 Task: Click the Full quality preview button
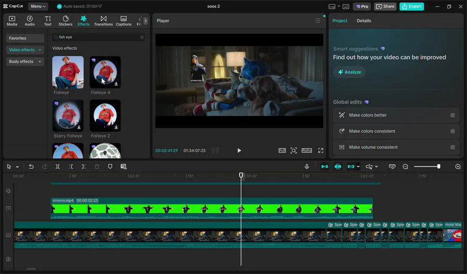(282, 150)
